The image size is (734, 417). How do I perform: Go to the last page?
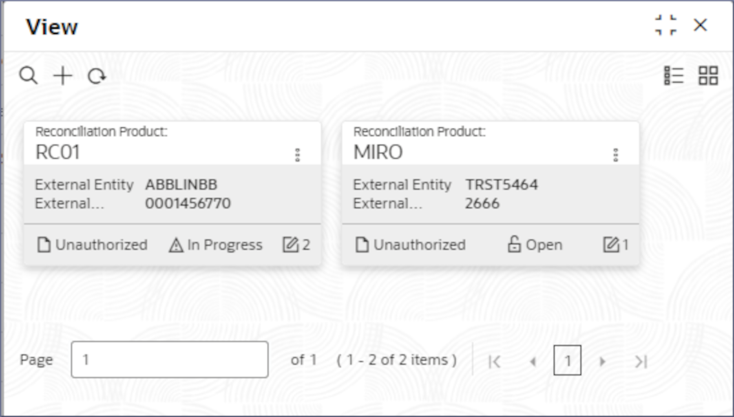[641, 361]
